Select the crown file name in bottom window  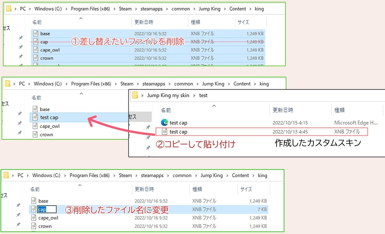45,226
